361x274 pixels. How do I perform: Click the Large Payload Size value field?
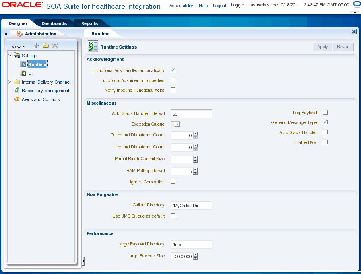click(x=182, y=256)
